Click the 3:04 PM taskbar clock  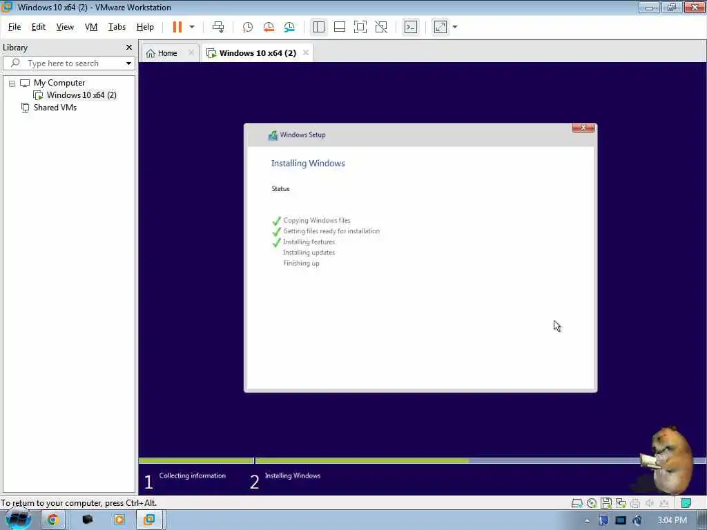pos(672,520)
